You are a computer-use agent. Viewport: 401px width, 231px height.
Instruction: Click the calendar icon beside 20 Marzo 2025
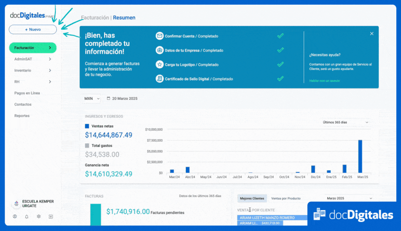(108, 98)
